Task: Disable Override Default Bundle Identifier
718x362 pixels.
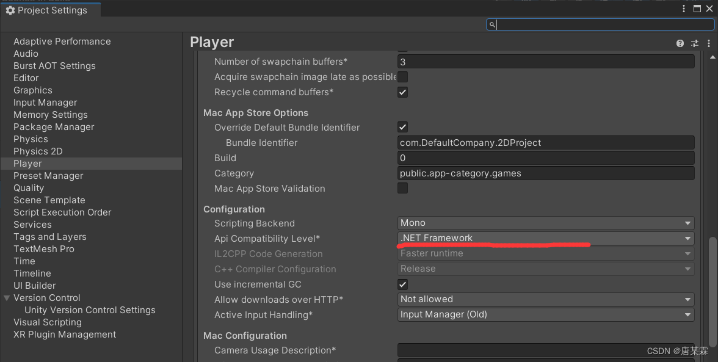Action: coord(402,127)
